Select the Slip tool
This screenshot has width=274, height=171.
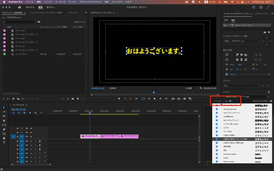click(x=4, y=125)
